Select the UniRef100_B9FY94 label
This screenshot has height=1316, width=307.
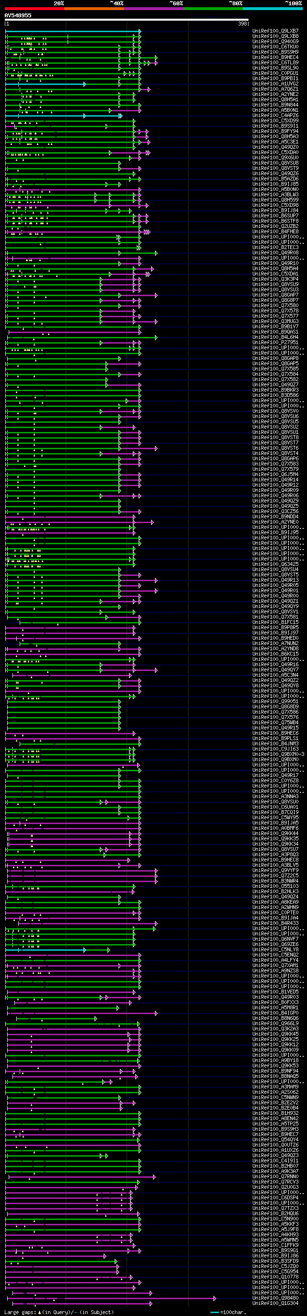coord(275,132)
